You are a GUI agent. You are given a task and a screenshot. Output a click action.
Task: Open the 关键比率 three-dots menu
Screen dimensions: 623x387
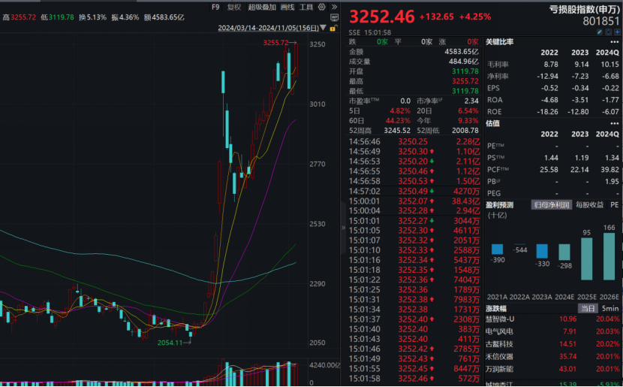coord(614,42)
